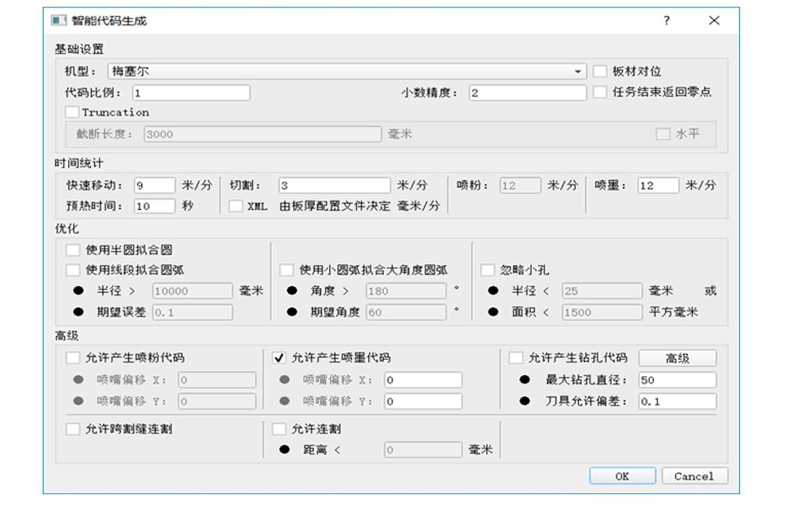Image resolution: width=785 pixels, height=505 pixels.
Task: Uncheck 允许产生喷墨代码 checkbox
Action: coord(279,358)
